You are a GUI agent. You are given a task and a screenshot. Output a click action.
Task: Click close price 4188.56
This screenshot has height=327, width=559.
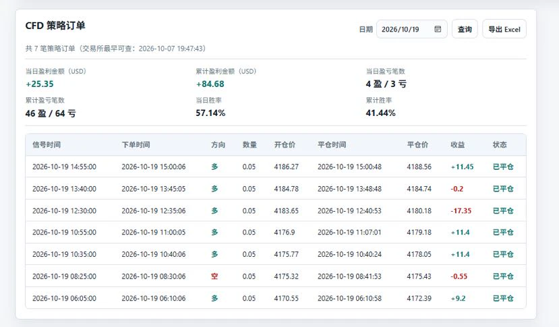[419, 167]
